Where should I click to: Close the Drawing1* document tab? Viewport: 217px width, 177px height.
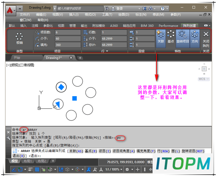pyautogui.click(x=71, y=58)
